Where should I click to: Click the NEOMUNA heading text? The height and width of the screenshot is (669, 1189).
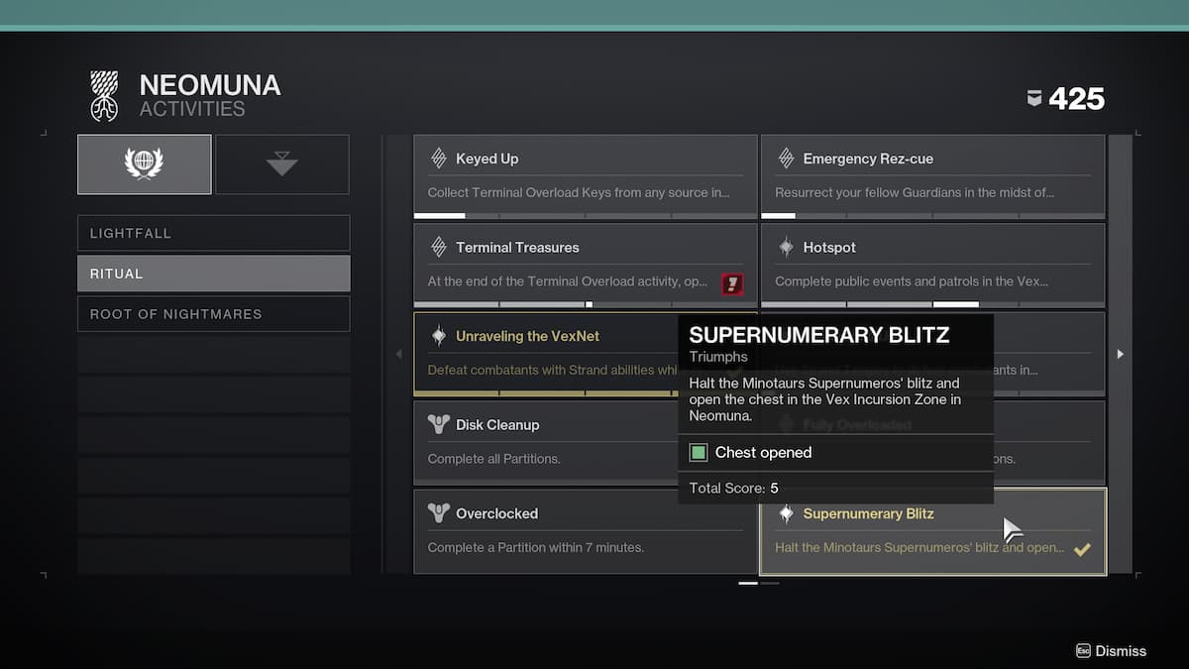[210, 85]
